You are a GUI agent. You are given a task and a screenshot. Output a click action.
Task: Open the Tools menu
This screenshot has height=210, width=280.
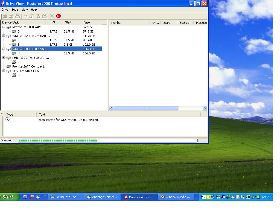click(x=15, y=10)
